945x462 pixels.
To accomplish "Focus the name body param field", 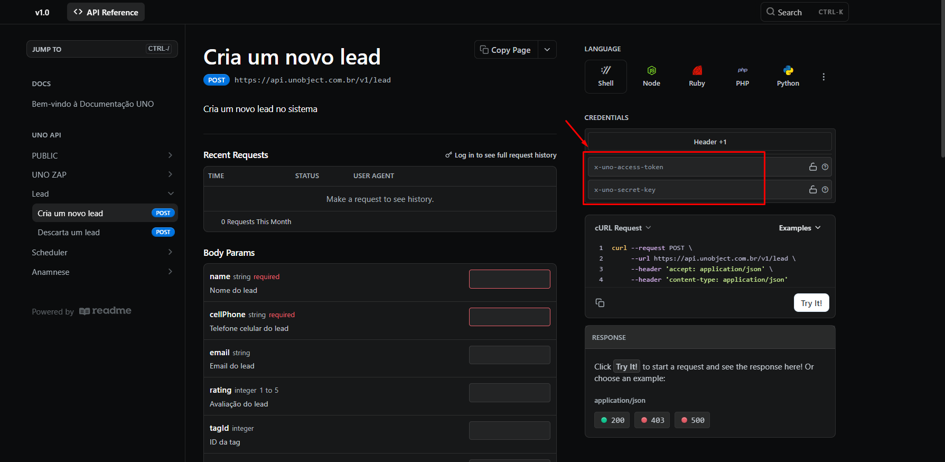I will click(x=510, y=279).
